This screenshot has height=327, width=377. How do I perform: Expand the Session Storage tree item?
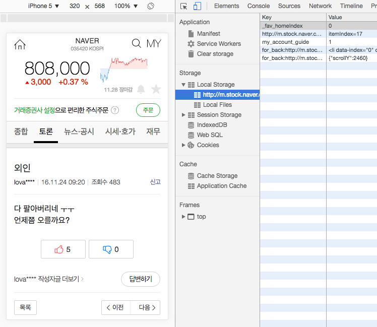tap(184, 115)
